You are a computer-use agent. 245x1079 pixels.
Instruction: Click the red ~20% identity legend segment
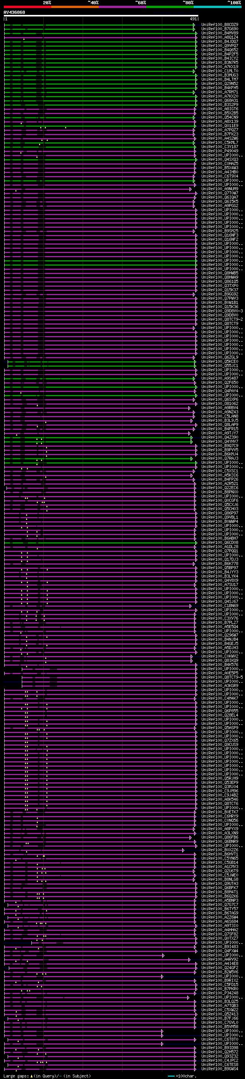coord(27,7)
